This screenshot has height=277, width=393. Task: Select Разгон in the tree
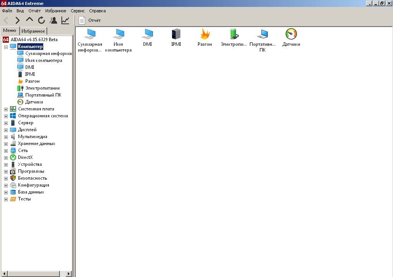[x=28, y=81]
